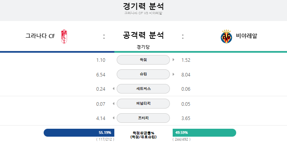Click the right arrow beside the 슈팅 pill
This screenshot has height=143, width=287.
click(173, 74)
